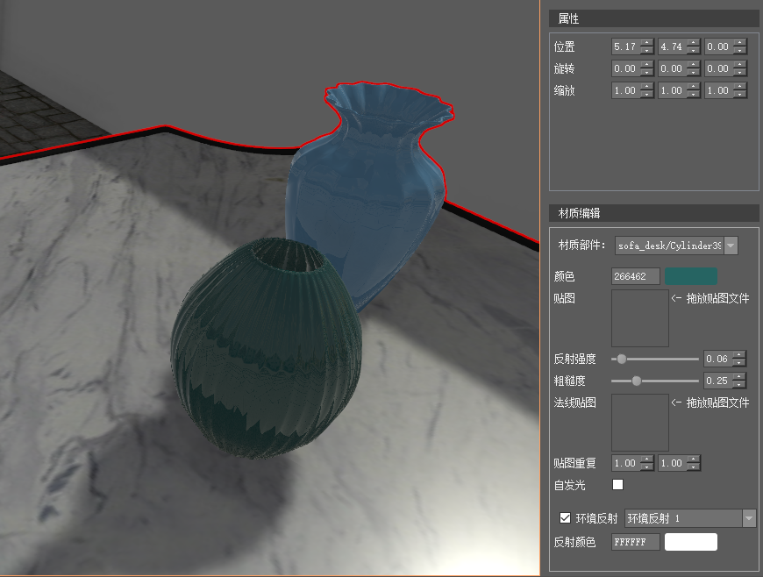Decrease scale X value with down arrow
This screenshot has width=763, height=577.
coord(647,95)
